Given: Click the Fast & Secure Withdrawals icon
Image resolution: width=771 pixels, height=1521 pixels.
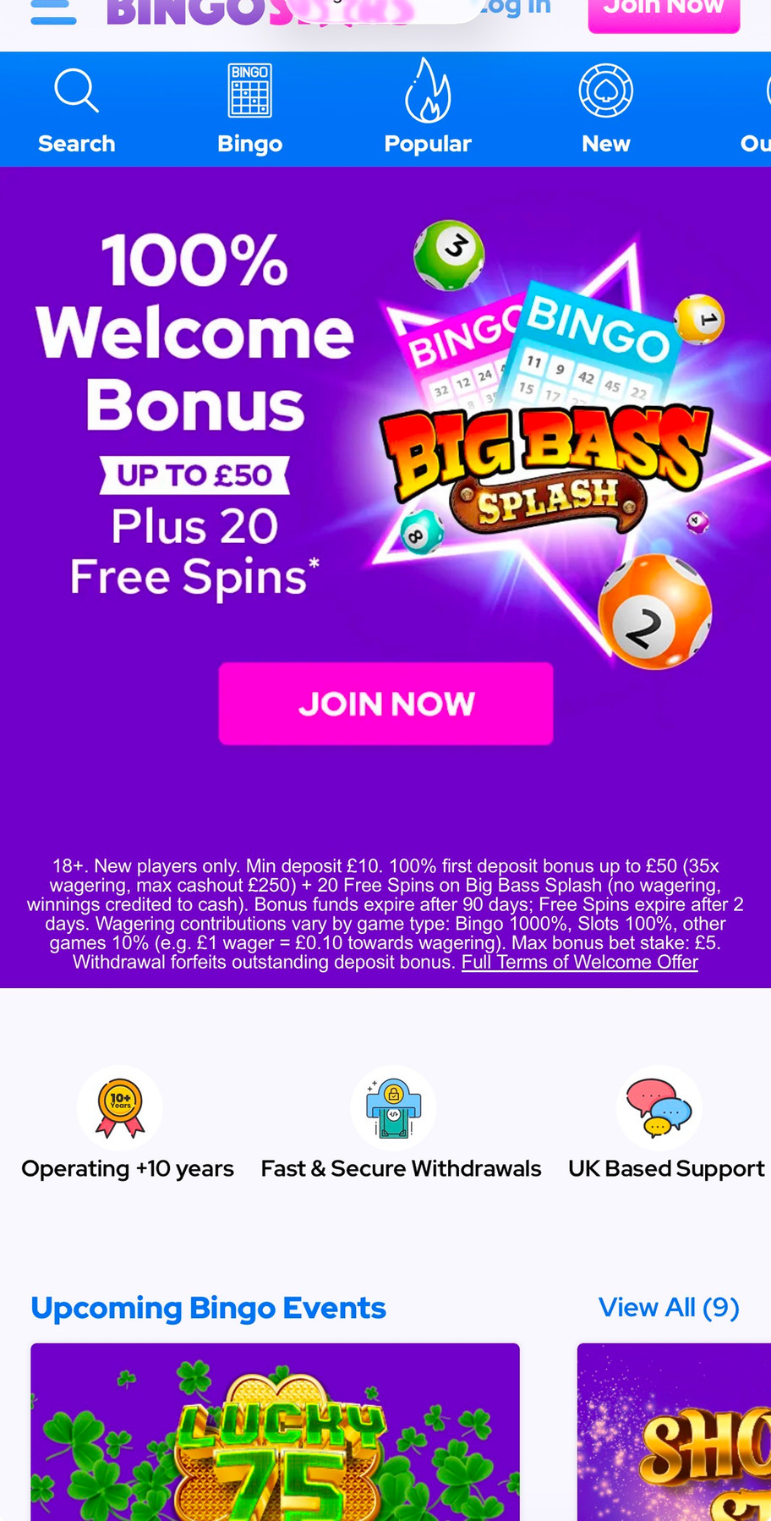Looking at the screenshot, I should [393, 1107].
